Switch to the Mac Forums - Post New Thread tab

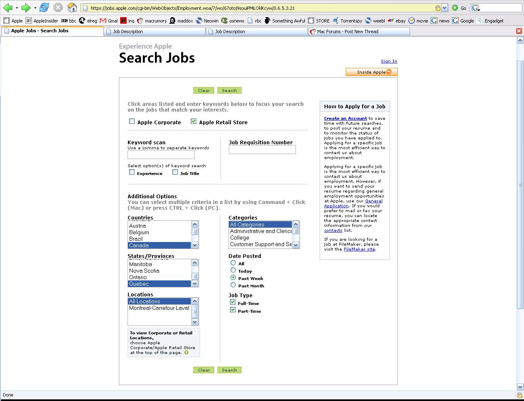click(x=359, y=31)
